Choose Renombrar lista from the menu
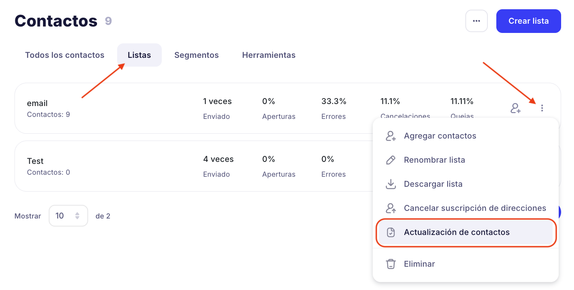This screenshot has width=574, height=290. [434, 160]
